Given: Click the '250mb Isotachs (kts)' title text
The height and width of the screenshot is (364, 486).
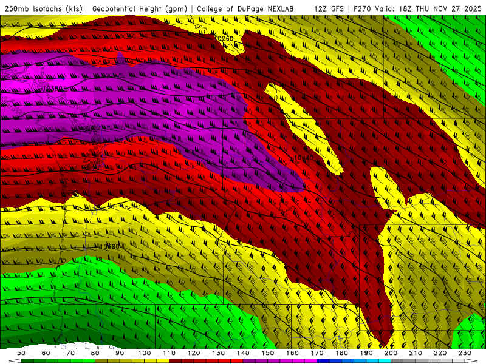Looking at the screenshot, I should point(43,8).
